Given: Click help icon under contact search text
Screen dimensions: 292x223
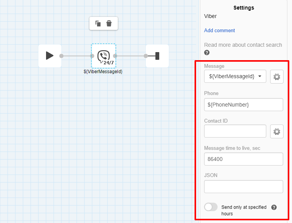Looking at the screenshot, I should pos(207,52).
